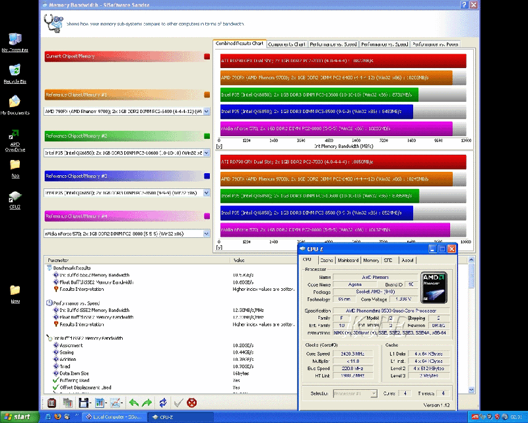This screenshot has height=423, width=528.
Task: Select the Combined Results Chart tab
Action: (x=240, y=44)
